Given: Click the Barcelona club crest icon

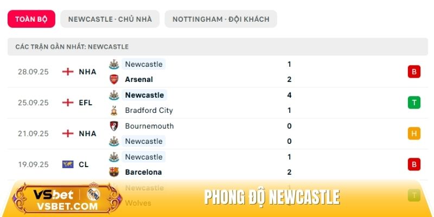Looking at the screenshot, I should (113, 172).
